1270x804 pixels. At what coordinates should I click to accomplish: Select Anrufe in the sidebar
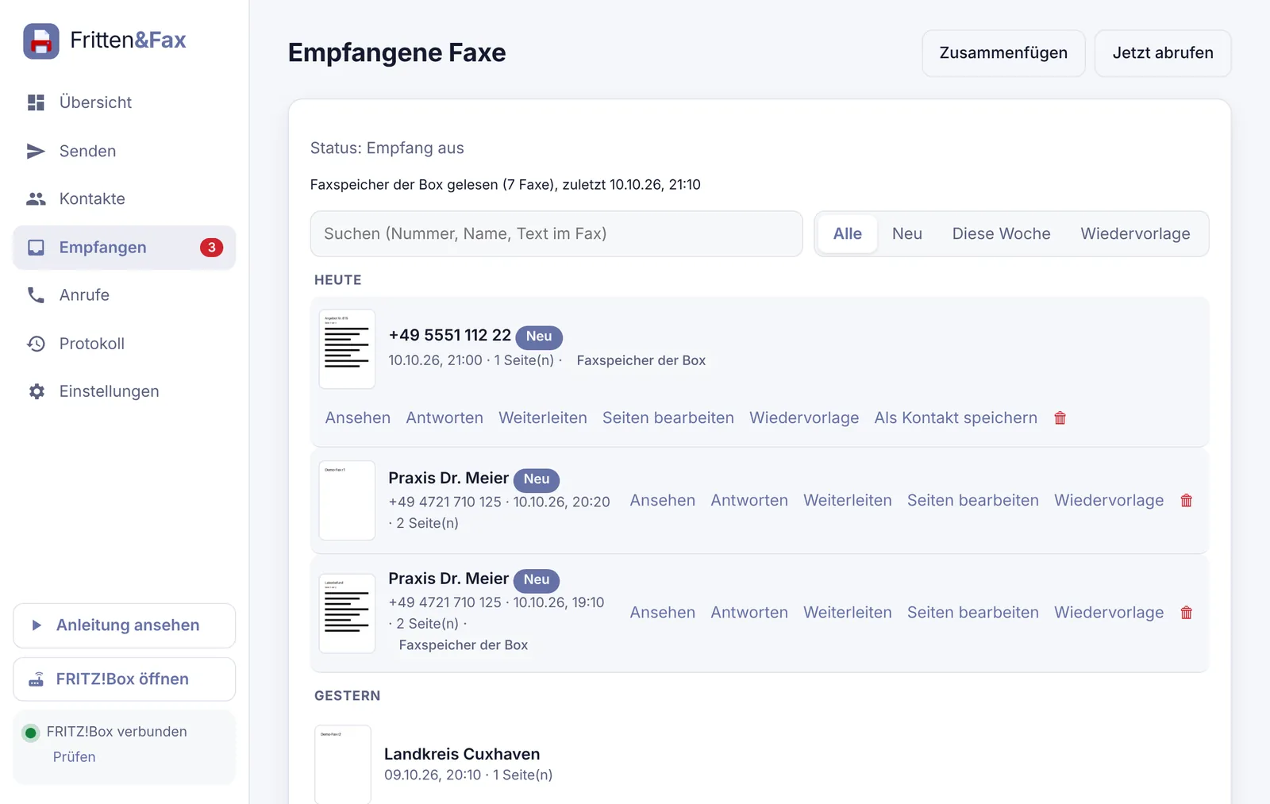[125, 295]
